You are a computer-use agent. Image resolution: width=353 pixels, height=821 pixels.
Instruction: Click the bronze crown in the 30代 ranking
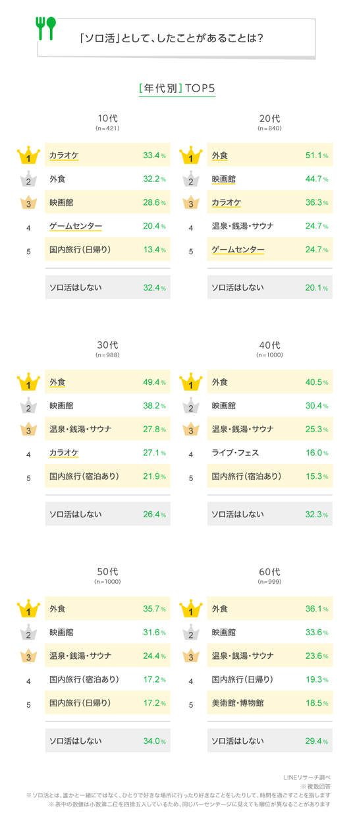28,430
